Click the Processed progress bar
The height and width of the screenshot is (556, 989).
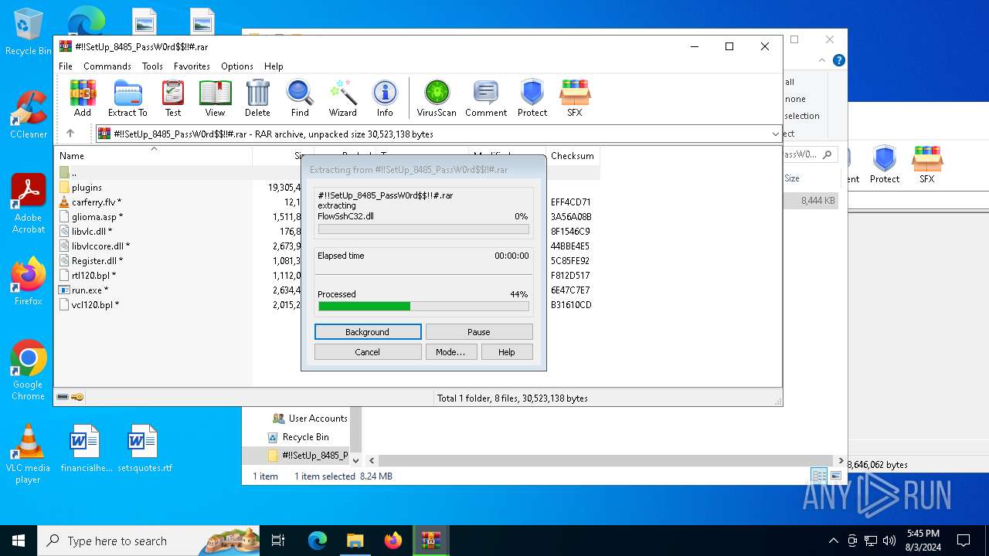[x=423, y=307]
